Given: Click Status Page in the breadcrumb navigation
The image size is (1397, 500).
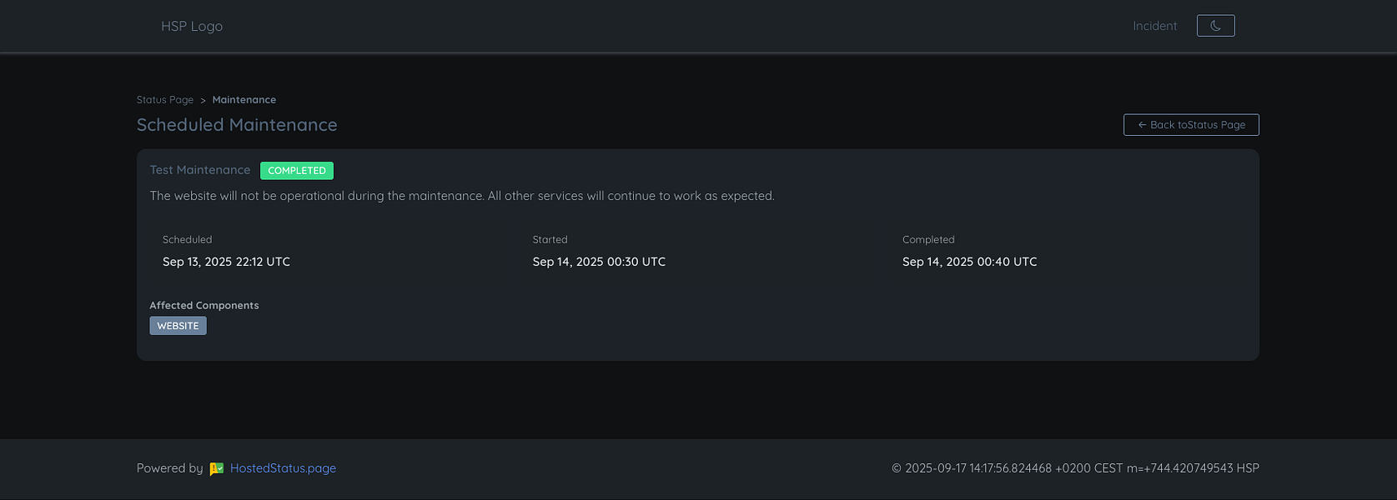Looking at the screenshot, I should pyautogui.click(x=164, y=99).
